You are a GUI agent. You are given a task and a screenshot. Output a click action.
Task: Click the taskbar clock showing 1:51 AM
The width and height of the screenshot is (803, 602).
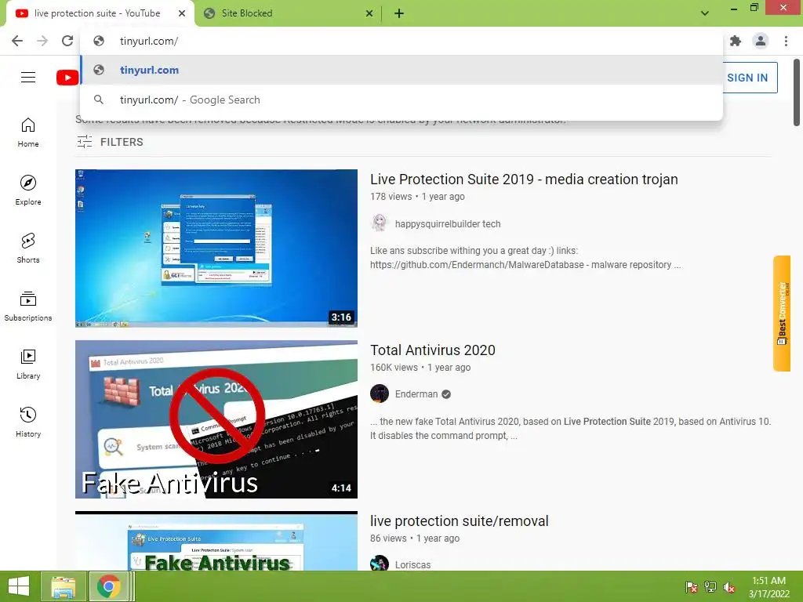(769, 586)
